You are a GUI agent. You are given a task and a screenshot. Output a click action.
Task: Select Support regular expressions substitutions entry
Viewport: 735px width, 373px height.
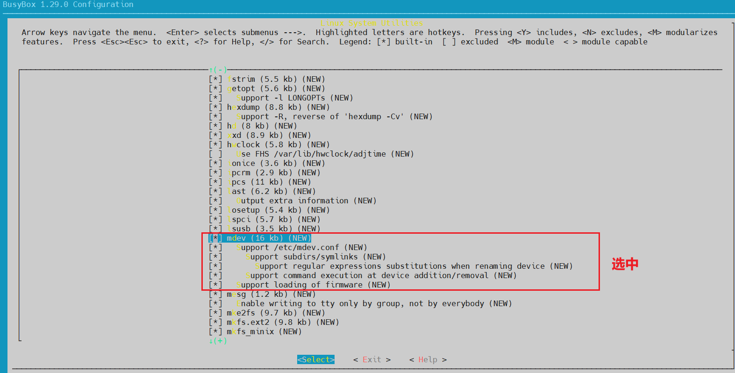(x=414, y=266)
